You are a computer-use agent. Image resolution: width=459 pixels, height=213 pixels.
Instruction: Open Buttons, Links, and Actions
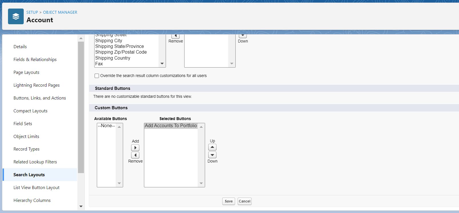coord(40,98)
